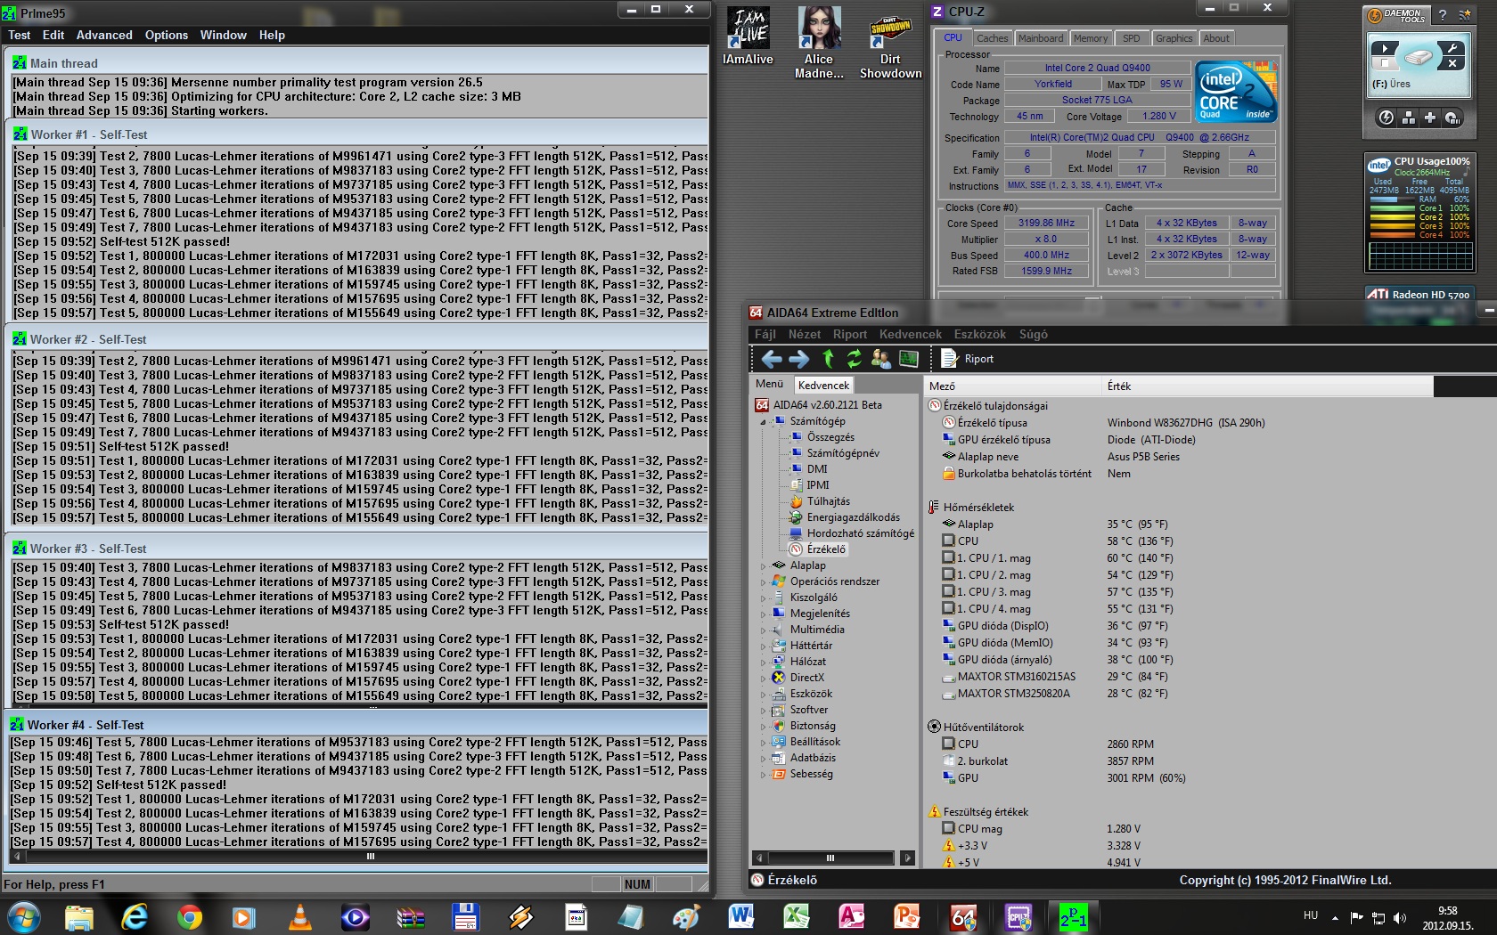Viewport: 1497px width, 935px height.
Task: Select the Kedvencek tab in AIDA64
Action: coord(823,385)
